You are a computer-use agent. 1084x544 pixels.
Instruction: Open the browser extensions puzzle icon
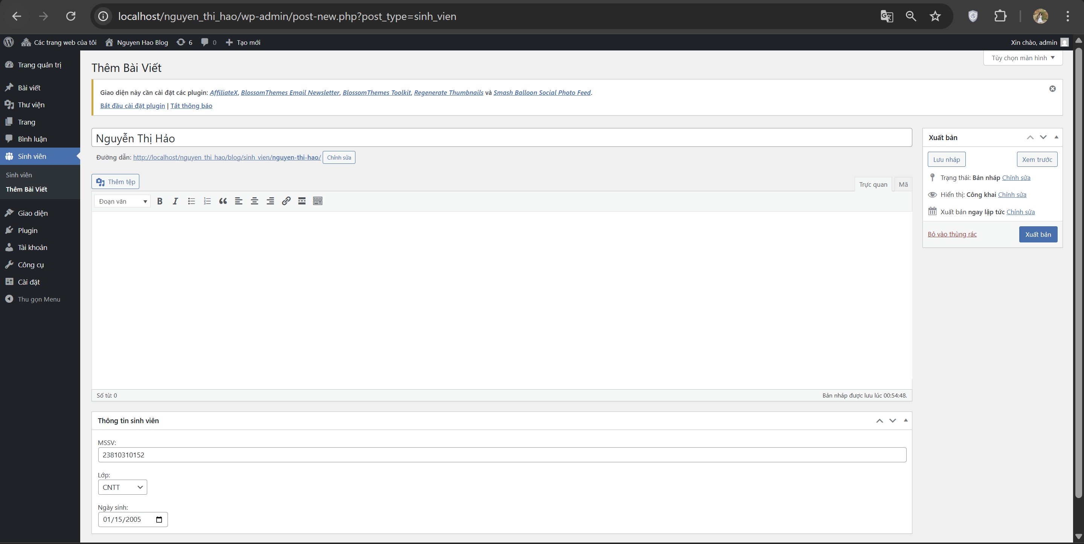[1000, 17]
